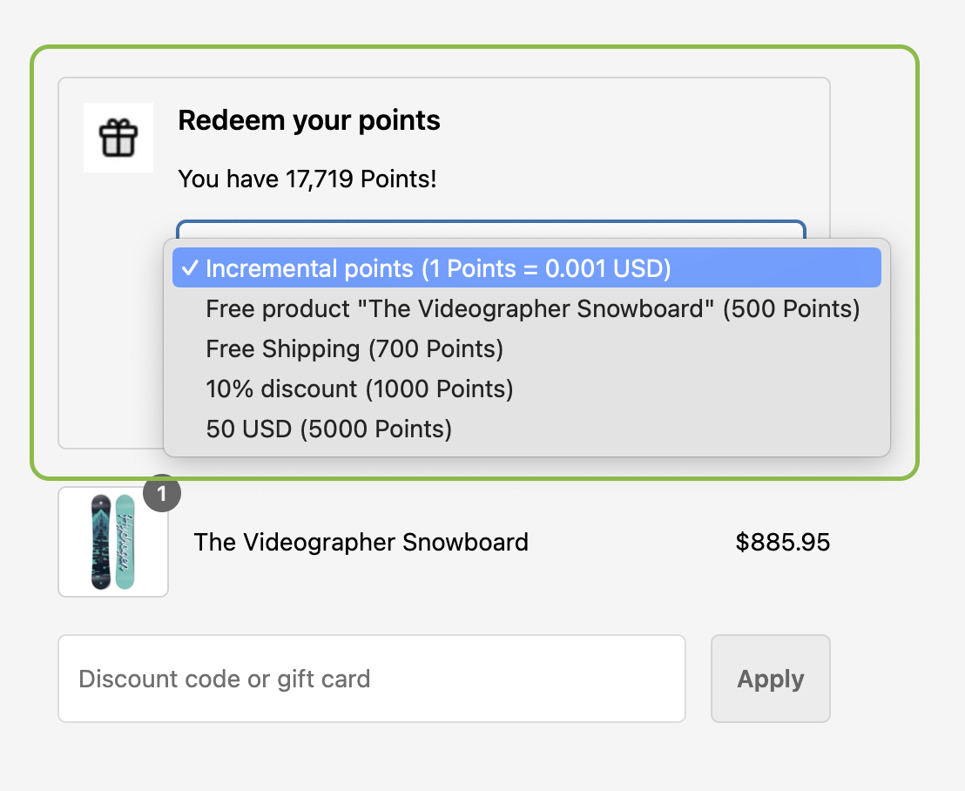Click the checkmark beside Incremental points
Screen dimensions: 965x791
pos(190,268)
